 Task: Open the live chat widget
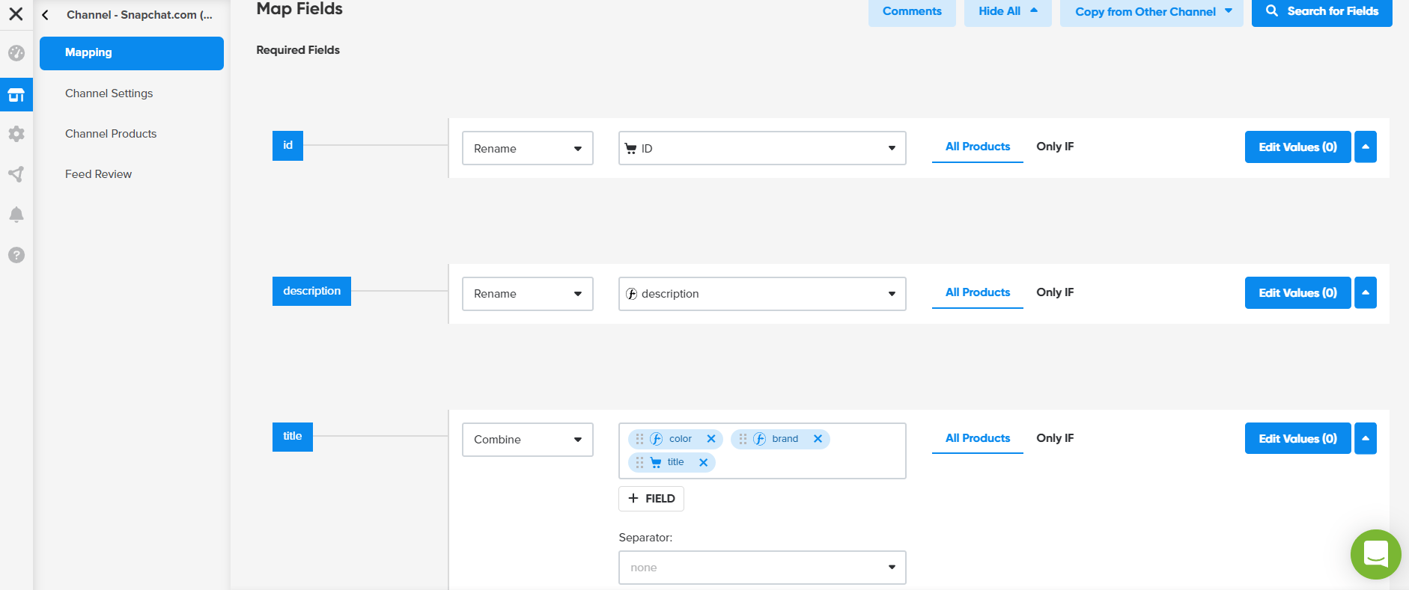[1375, 554]
